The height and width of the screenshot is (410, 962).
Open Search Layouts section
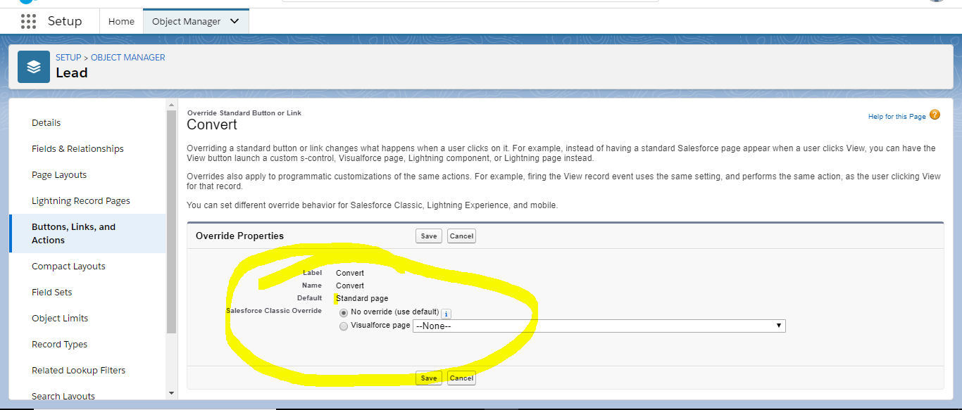tap(63, 396)
